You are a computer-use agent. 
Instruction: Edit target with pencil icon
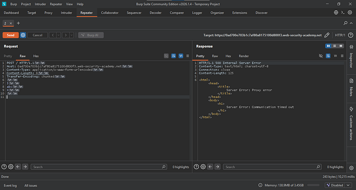tap(327, 35)
